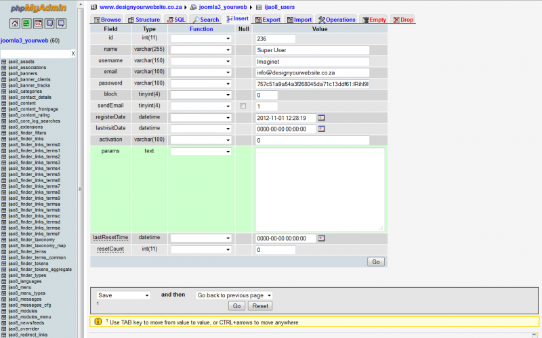Click the yellow info notice icon
This screenshot has height=338, width=542.
(98, 322)
